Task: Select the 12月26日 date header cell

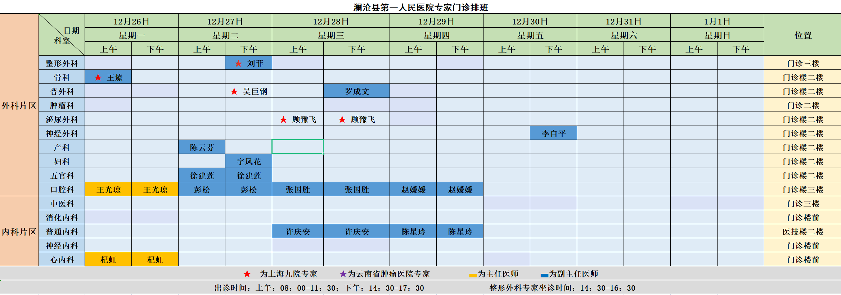Action: tap(131, 21)
